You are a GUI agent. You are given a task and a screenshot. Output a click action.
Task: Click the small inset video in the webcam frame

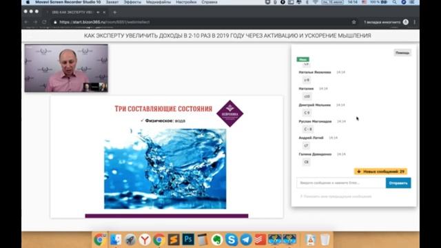[95, 87]
